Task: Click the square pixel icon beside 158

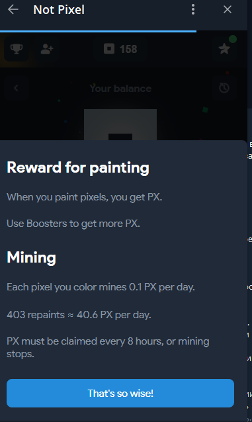Action: coord(109,49)
